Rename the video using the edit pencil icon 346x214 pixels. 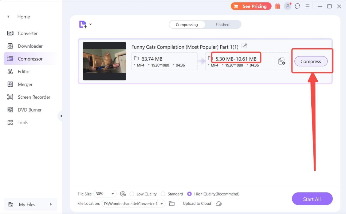244,46
